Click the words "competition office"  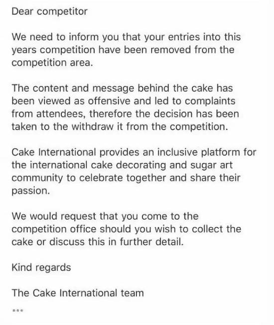(54, 229)
